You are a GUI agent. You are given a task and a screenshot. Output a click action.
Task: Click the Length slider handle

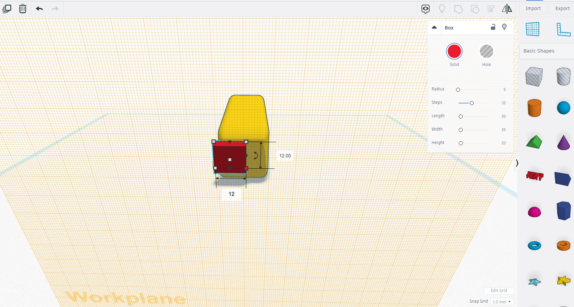point(461,117)
